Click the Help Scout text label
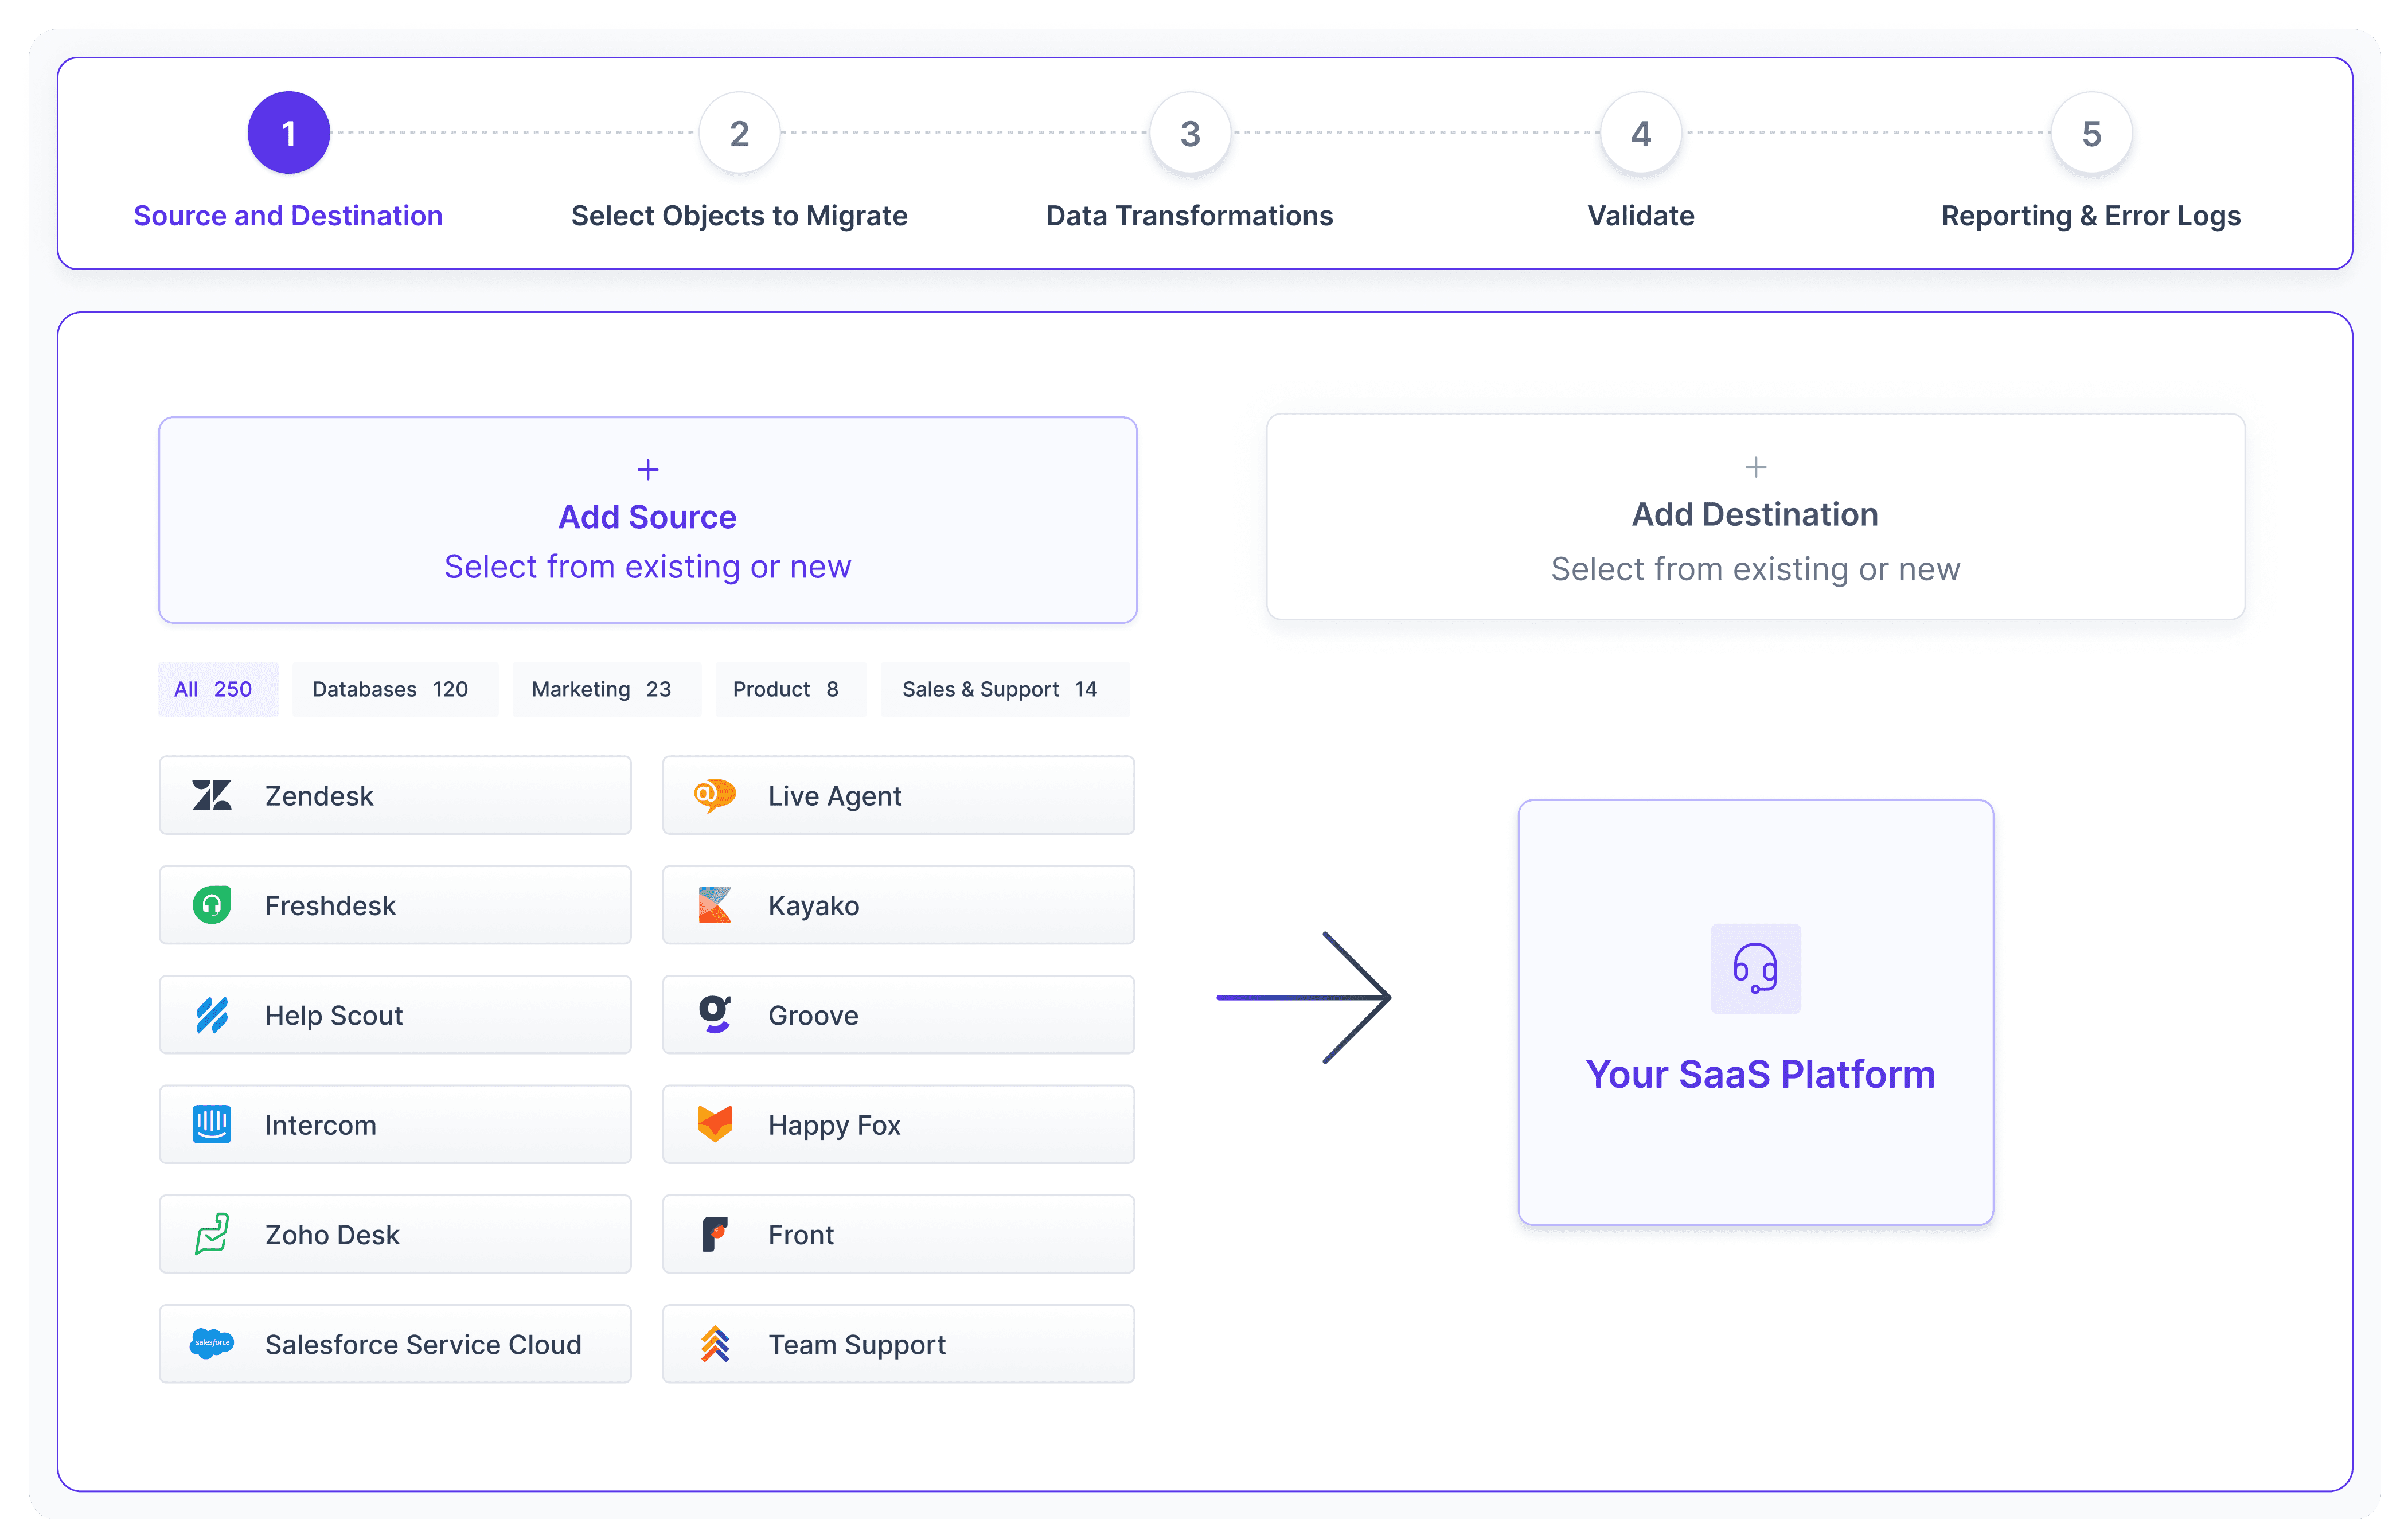Viewport: 2408px width, 1519px height. tap(334, 1015)
